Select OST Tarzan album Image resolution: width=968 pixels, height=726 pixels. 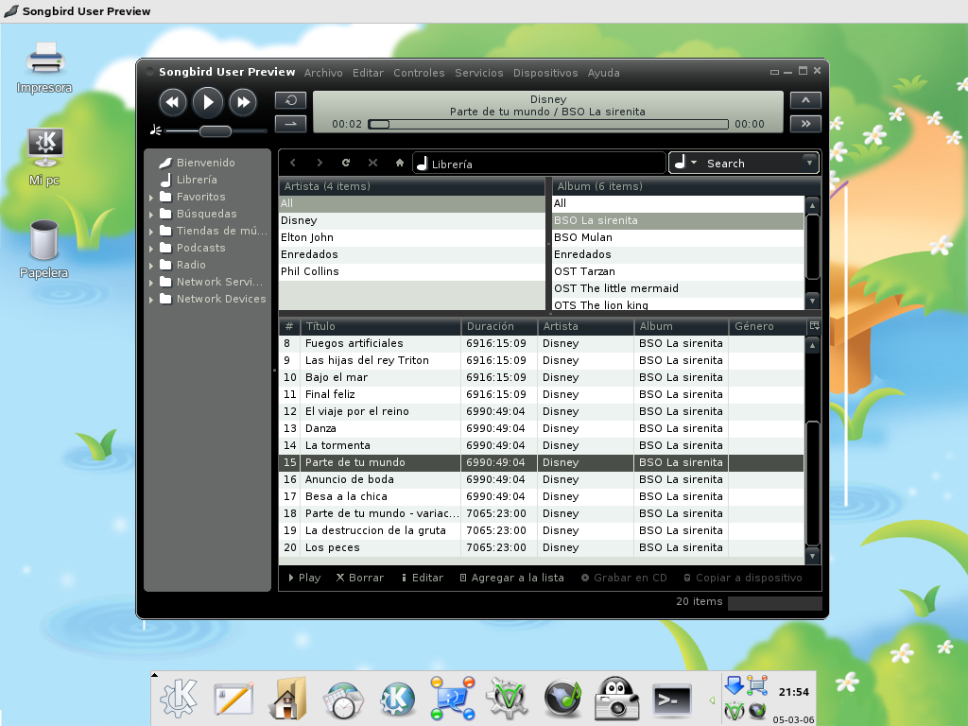tap(678, 271)
